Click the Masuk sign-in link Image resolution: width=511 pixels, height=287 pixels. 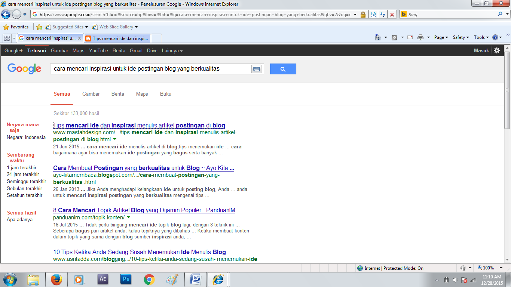[x=481, y=50]
